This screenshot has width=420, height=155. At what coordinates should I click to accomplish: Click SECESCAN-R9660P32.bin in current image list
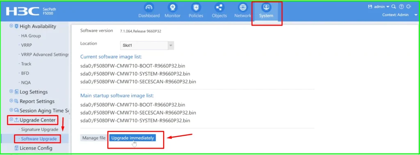[x=138, y=82]
